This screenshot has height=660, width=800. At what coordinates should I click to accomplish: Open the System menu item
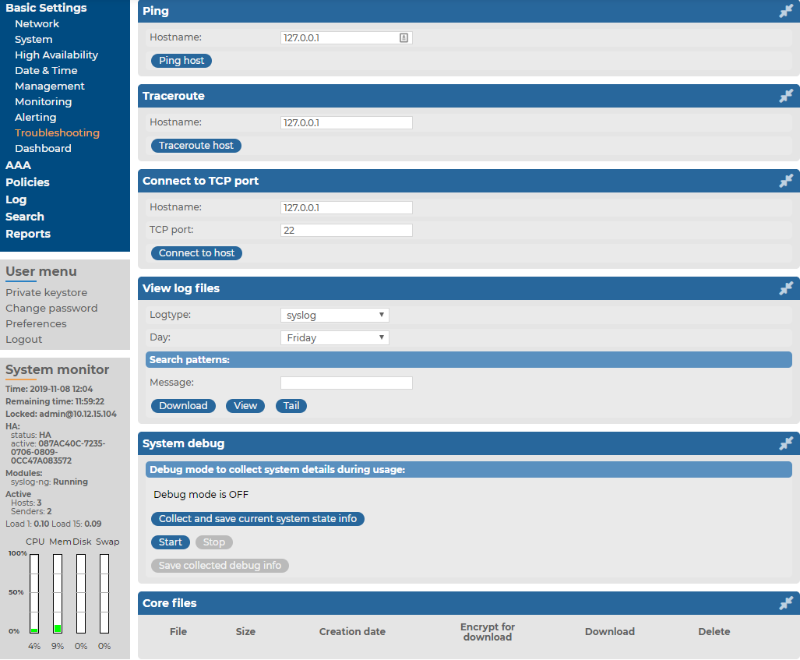click(x=33, y=39)
